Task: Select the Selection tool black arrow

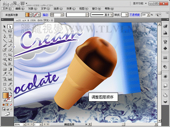Action: 4,26
